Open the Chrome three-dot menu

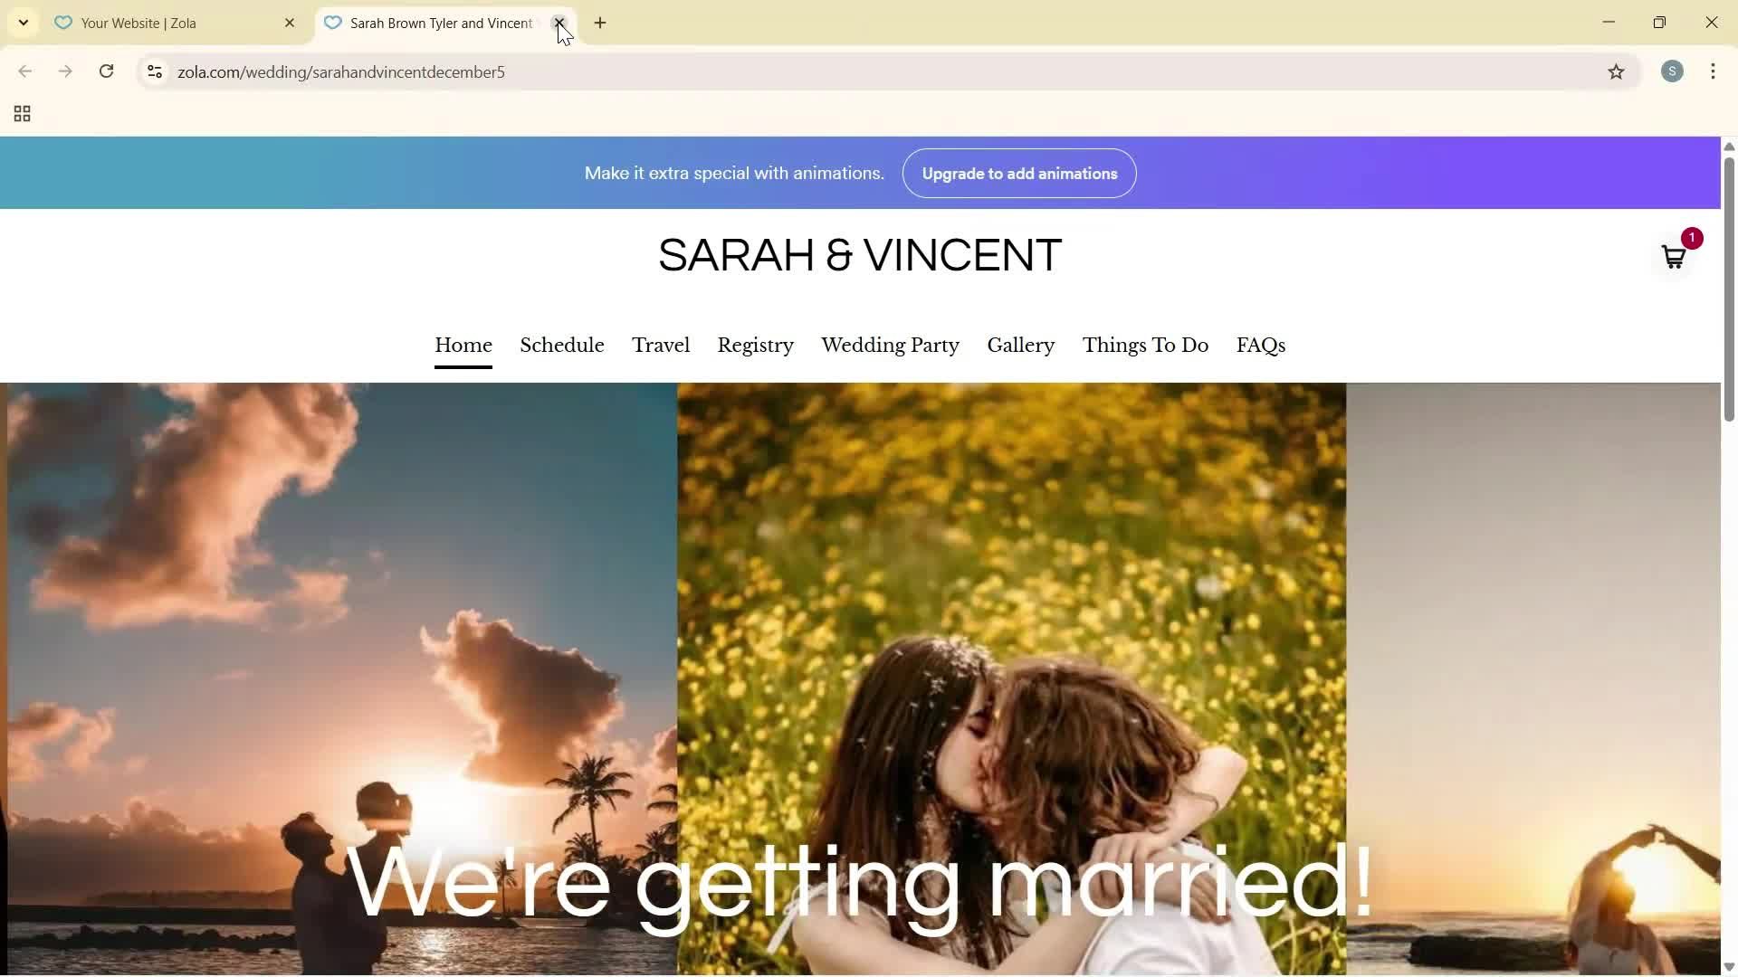1714,71
